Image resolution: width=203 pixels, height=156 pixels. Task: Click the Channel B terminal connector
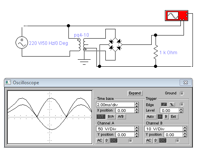[177, 140]
